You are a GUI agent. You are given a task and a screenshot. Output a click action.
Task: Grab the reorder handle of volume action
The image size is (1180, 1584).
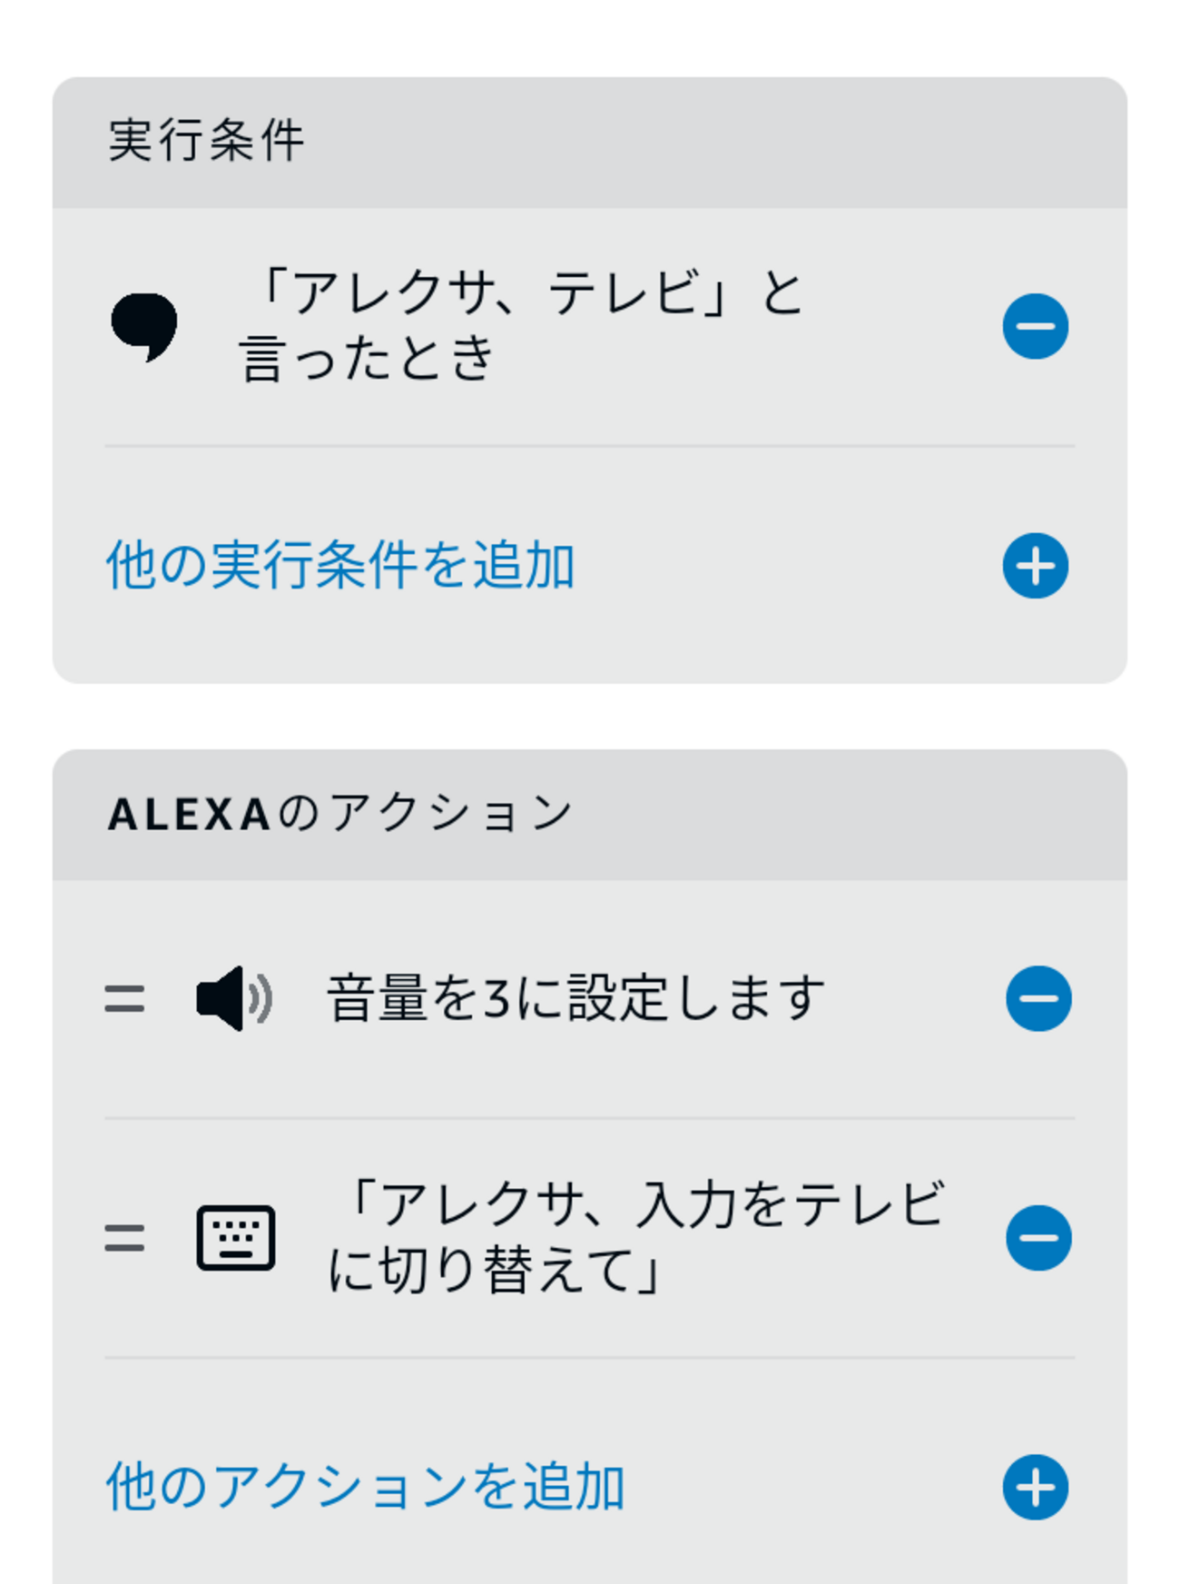point(124,998)
